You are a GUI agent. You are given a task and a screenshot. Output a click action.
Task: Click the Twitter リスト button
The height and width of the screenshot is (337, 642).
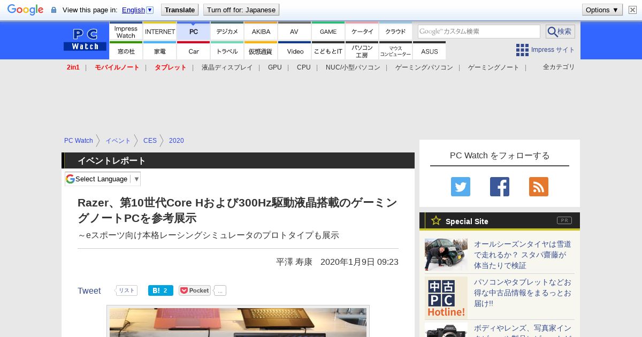[x=127, y=290]
